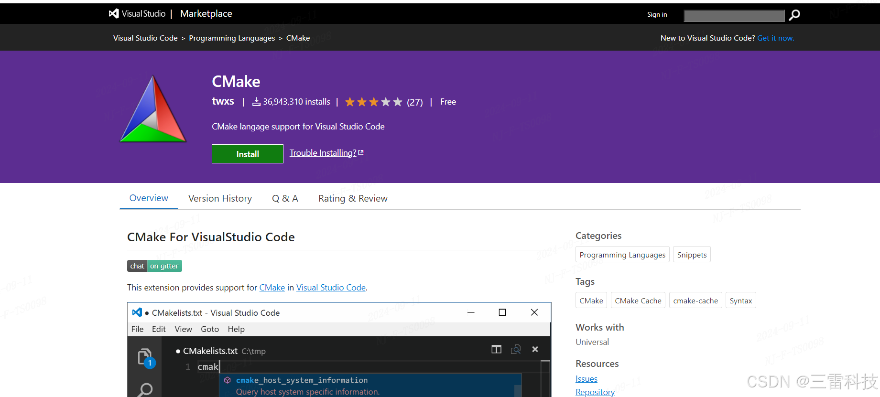Click the CMake extension triangle logo
880x397 pixels.
pos(153,109)
